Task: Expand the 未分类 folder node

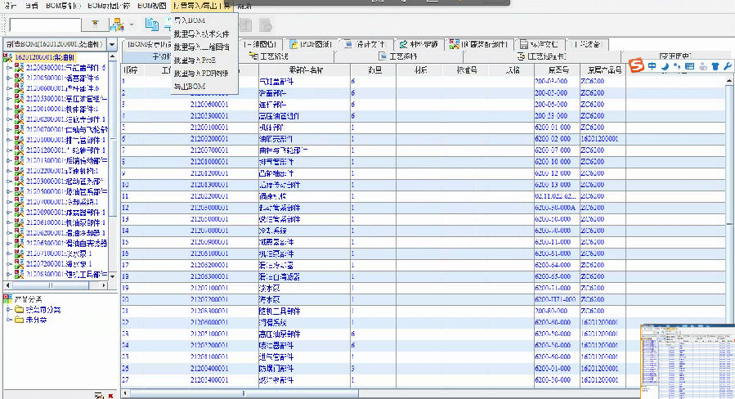Action: [9, 320]
